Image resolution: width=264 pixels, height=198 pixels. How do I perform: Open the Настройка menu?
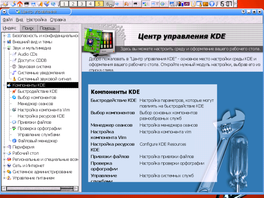pyautogui.click(x=37, y=20)
